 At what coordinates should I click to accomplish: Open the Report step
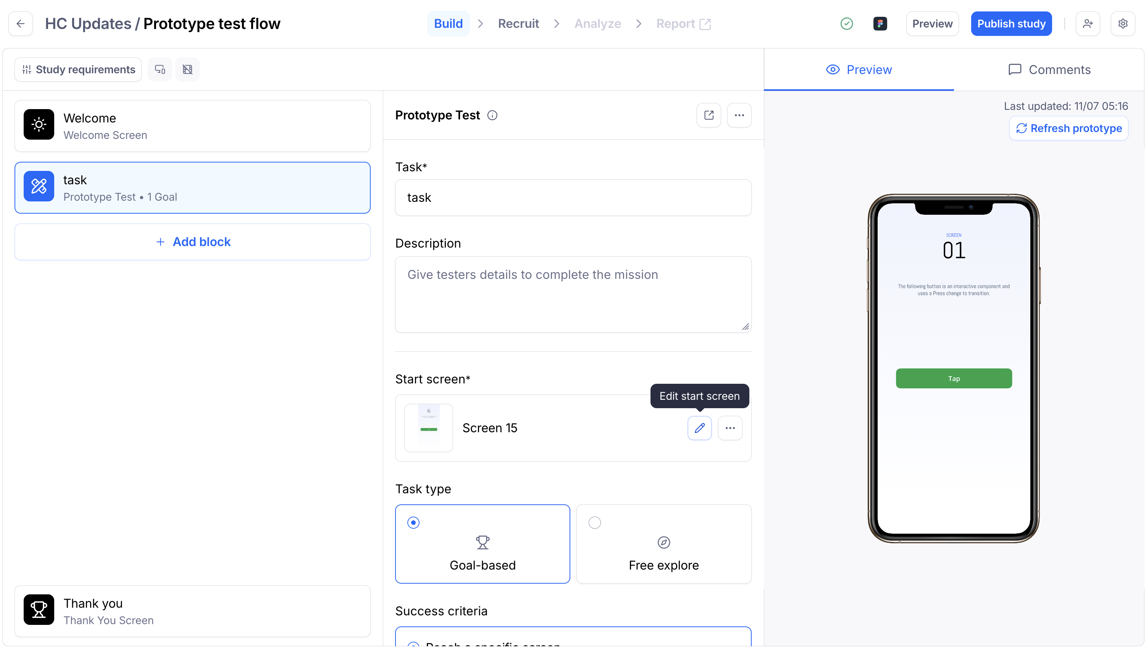(x=683, y=24)
